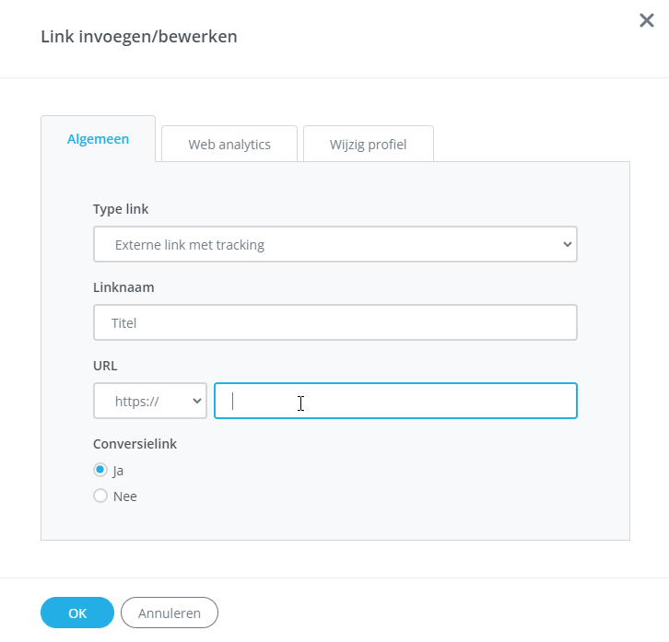Image resolution: width=669 pixels, height=642 pixels.
Task: Confirm with the OK button
Action: [x=77, y=613]
